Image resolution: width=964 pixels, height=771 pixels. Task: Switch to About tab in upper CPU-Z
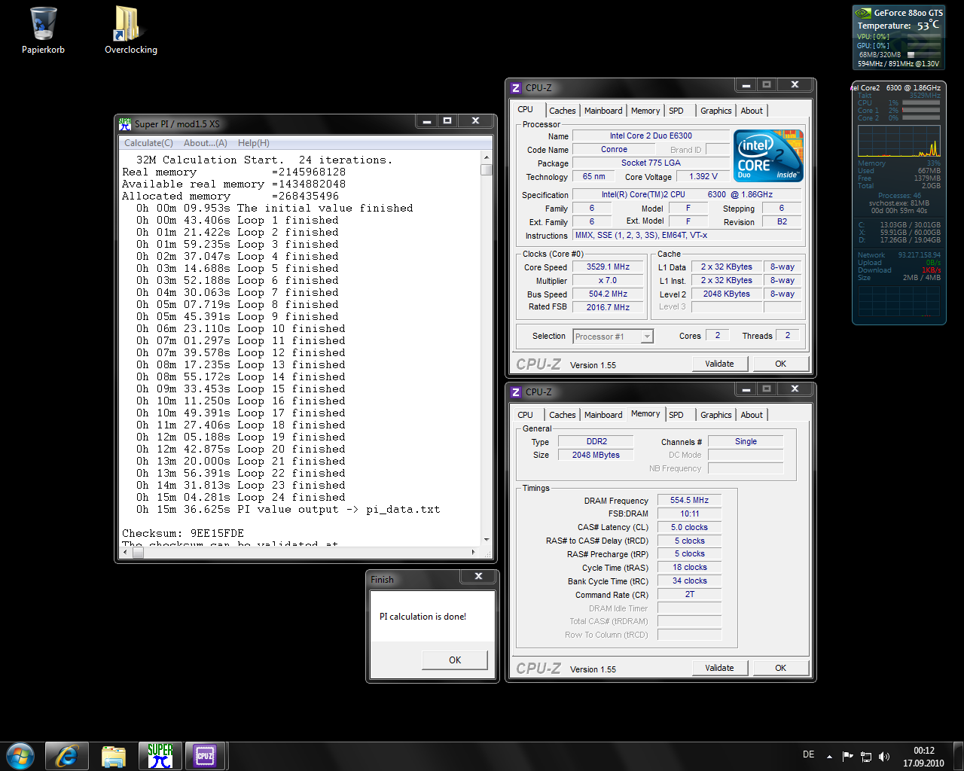click(x=752, y=111)
